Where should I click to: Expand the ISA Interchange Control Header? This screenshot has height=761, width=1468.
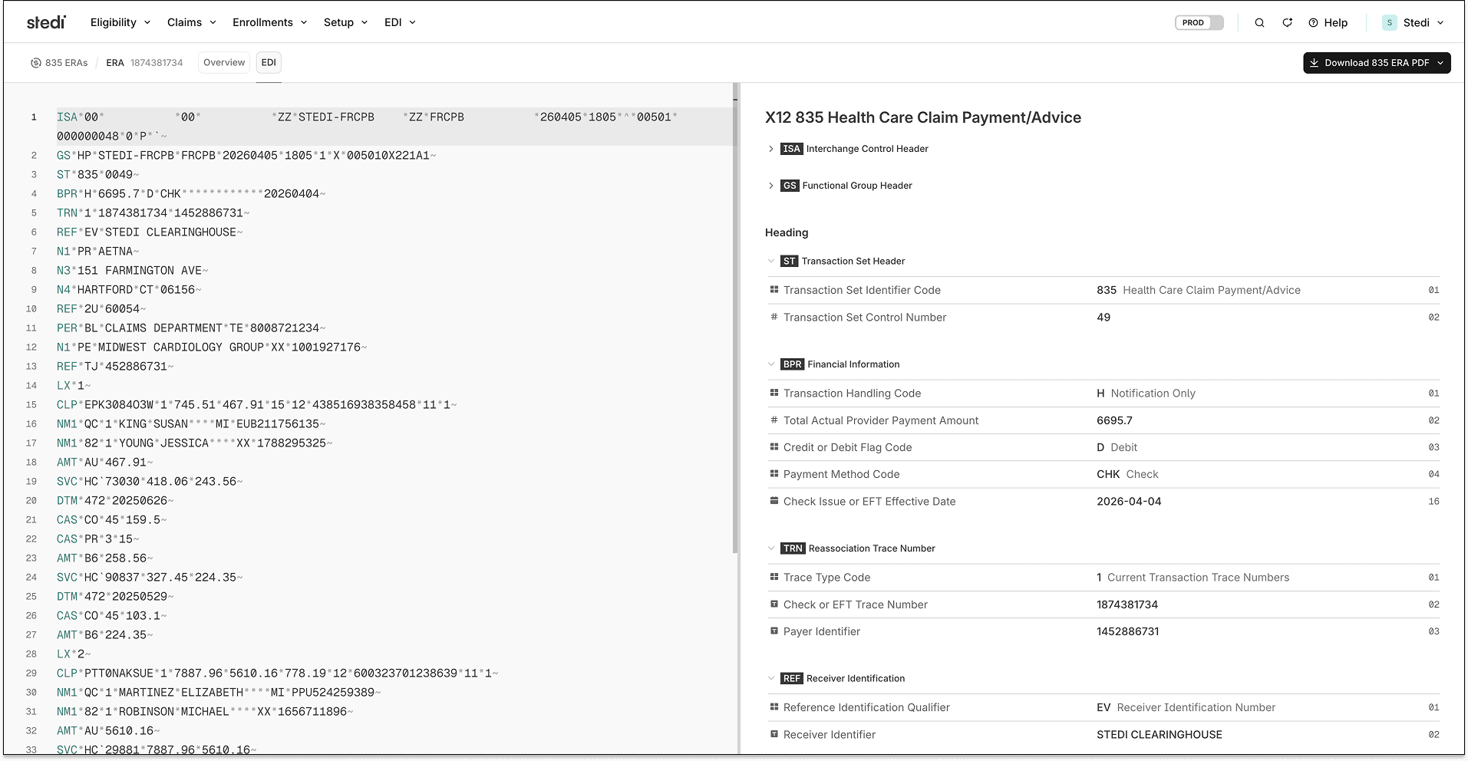(x=771, y=149)
